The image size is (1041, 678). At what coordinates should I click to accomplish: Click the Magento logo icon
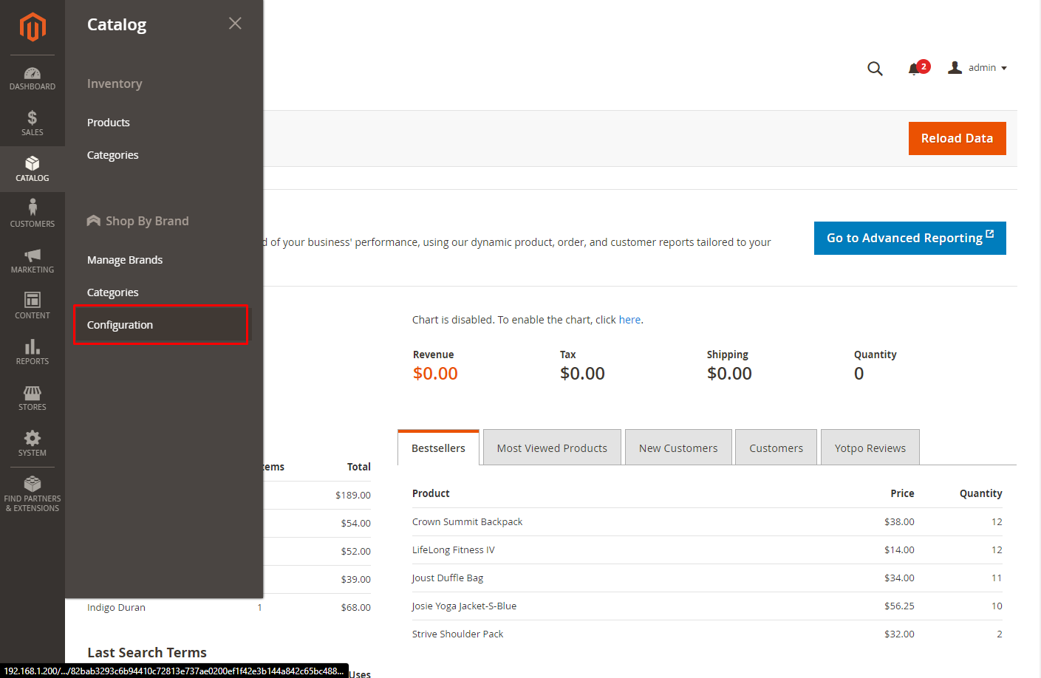click(x=33, y=27)
